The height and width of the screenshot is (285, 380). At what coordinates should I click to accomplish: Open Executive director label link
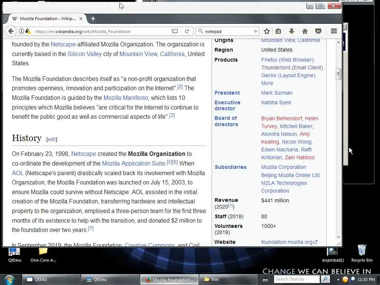point(227,105)
